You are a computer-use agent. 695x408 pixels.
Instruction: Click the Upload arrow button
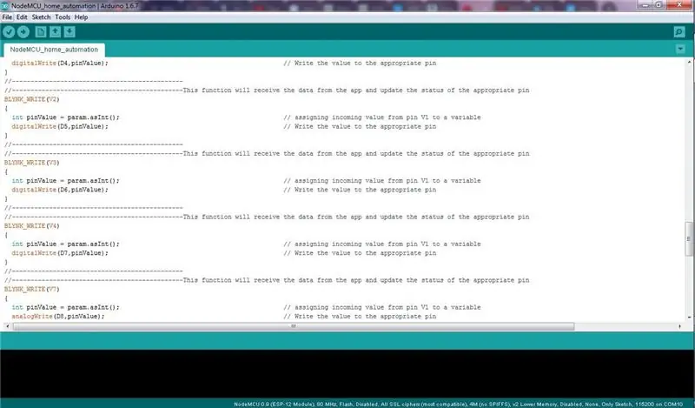pos(23,32)
